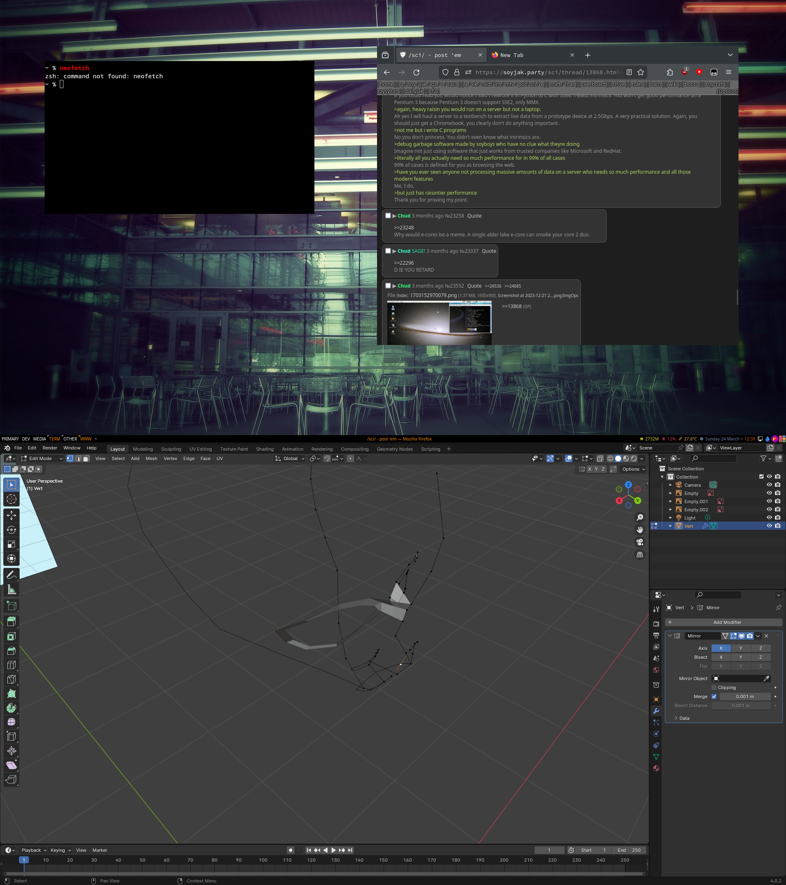Select the Transform tool
786x885 pixels.
click(12, 558)
